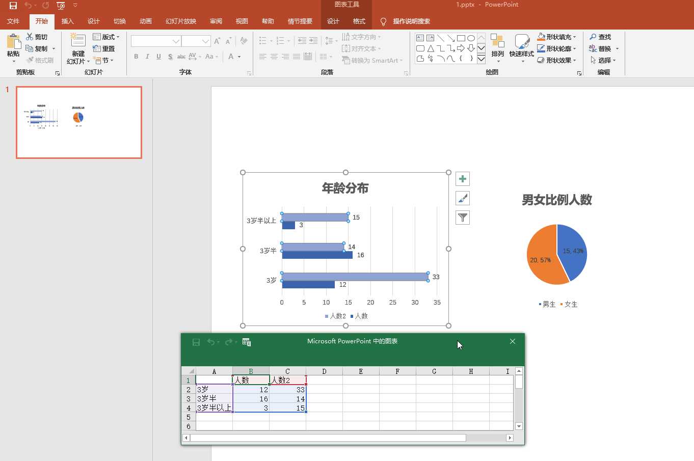Click the Tell Me search box 操作说明搜索
This screenshot has height=461, width=694.
pyautogui.click(x=412, y=21)
